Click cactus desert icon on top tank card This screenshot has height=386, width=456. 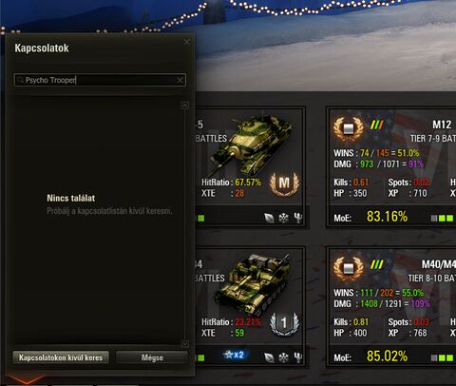(297, 218)
